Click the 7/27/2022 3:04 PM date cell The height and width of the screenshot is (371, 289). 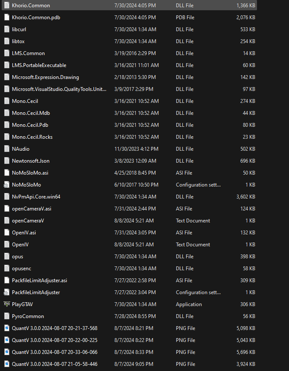(x=135, y=292)
